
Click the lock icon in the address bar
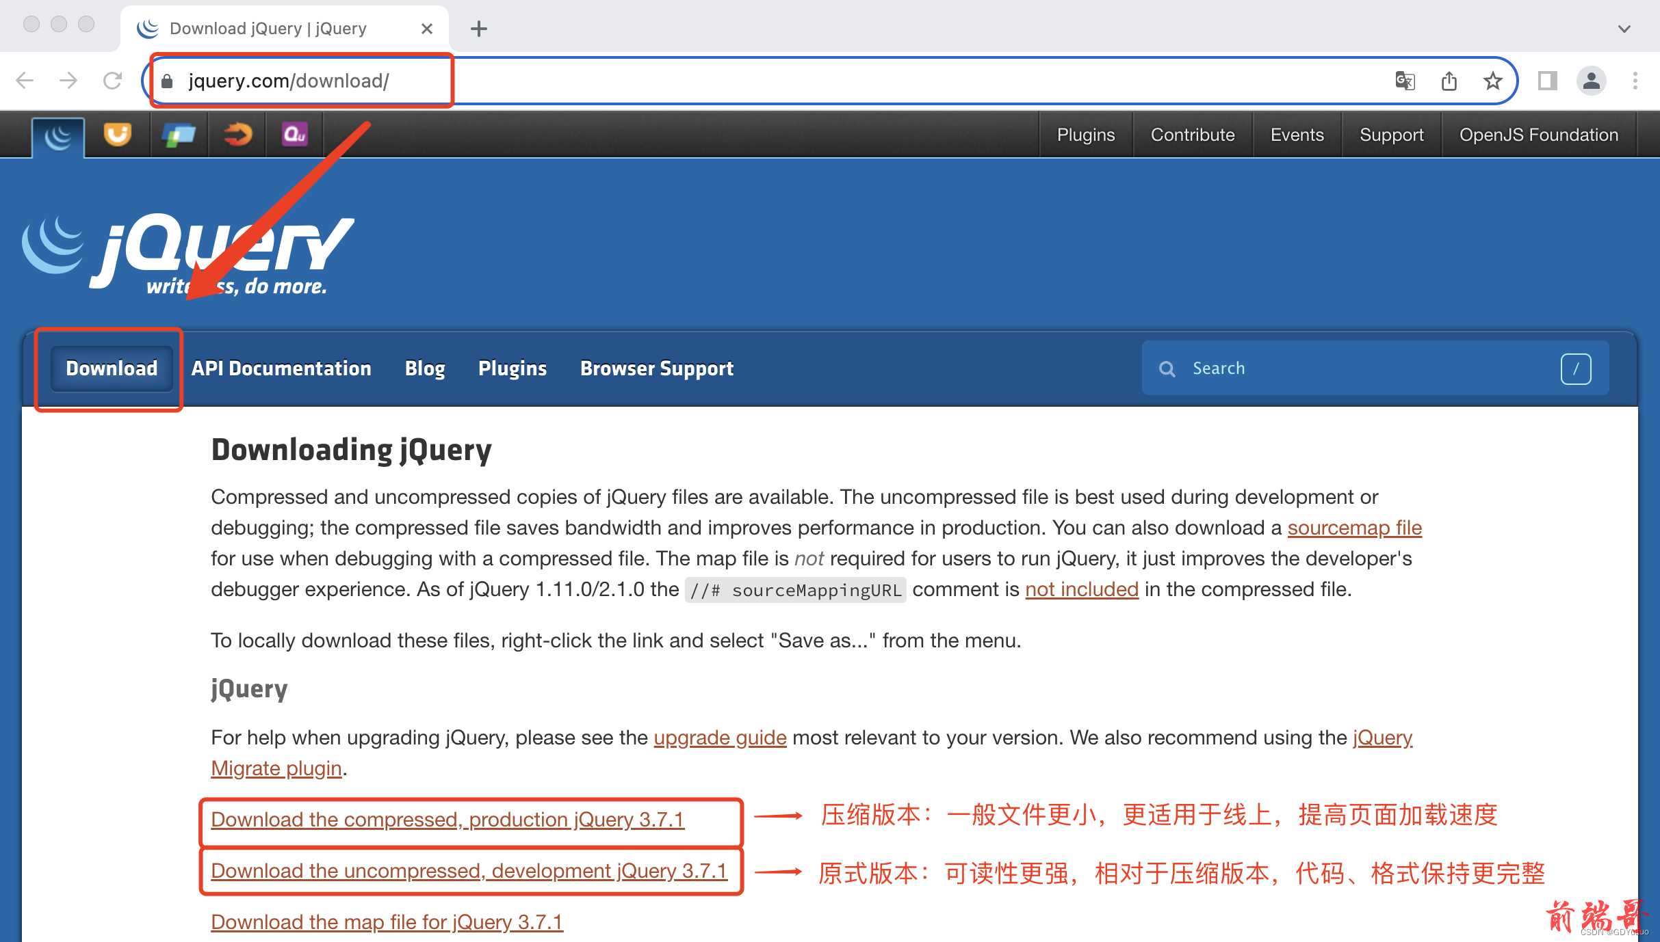(x=167, y=81)
